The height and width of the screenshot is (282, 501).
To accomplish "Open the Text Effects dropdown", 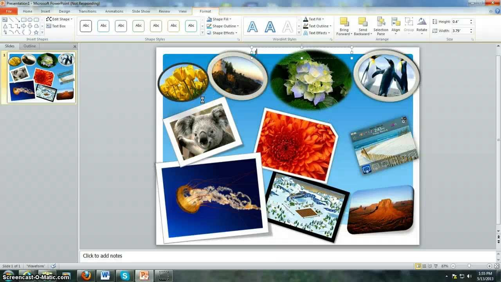I will pos(317,33).
